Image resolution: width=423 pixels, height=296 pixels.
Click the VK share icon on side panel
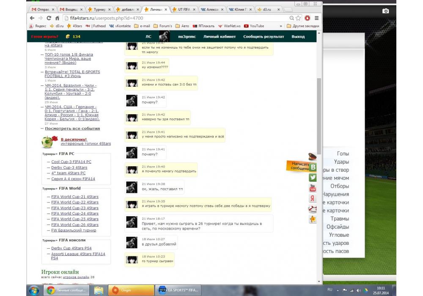tap(313, 167)
